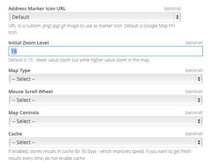
Task: Click the 'Initial Zoom Level' label
Action: (28, 43)
